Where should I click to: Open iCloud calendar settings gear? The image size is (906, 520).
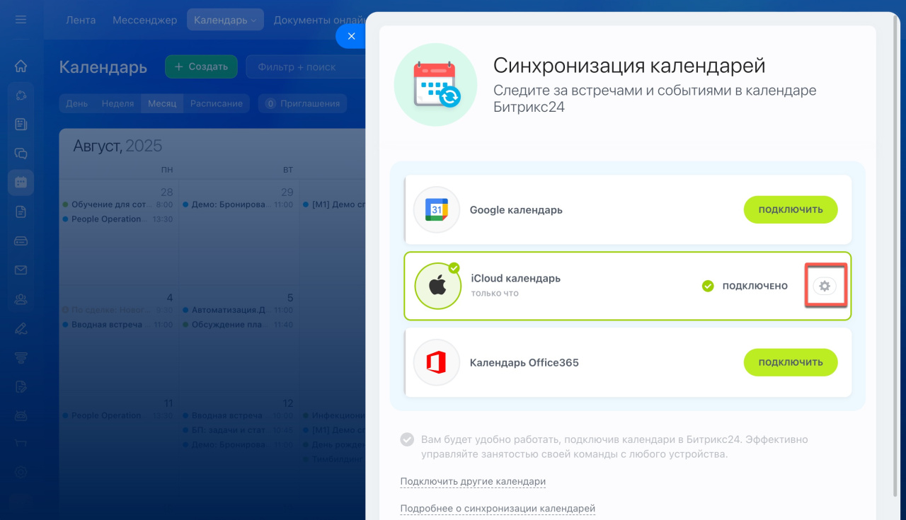(x=824, y=286)
